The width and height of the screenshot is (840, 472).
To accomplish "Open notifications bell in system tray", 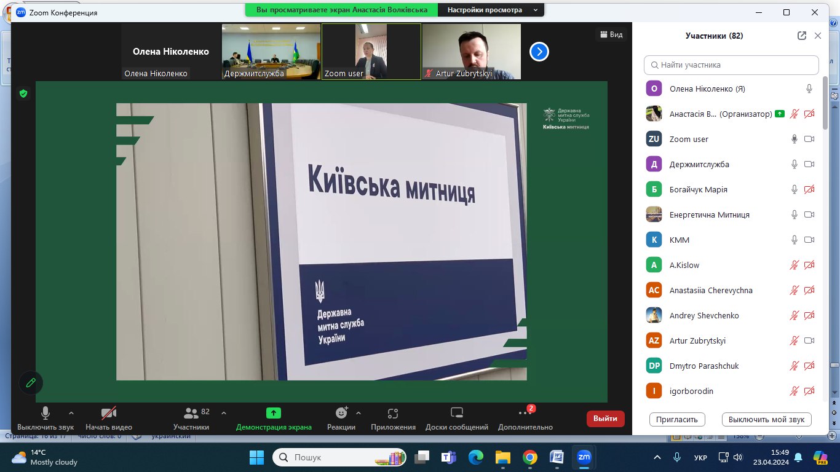I will (798, 457).
